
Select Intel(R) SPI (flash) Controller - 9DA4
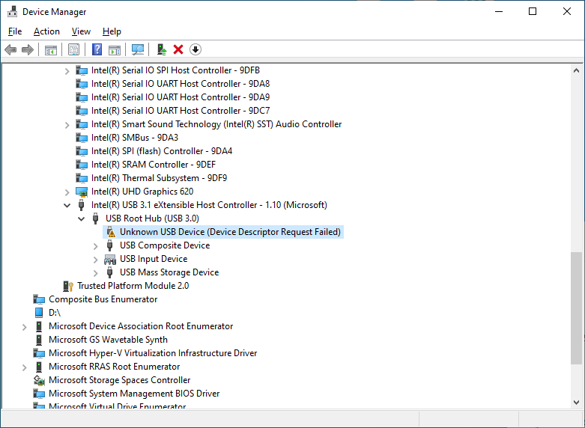click(162, 151)
